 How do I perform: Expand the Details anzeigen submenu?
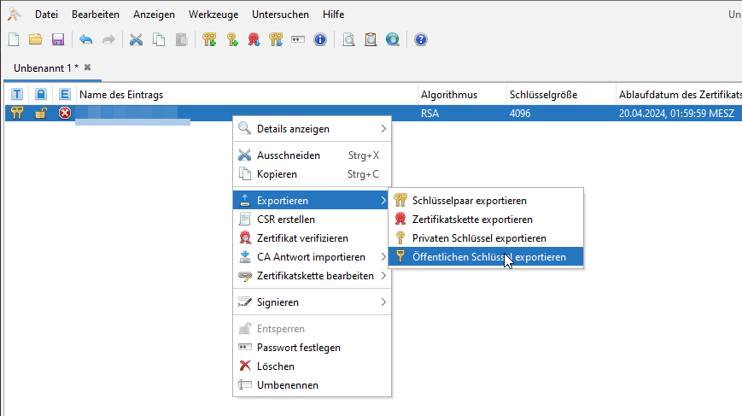(x=313, y=129)
